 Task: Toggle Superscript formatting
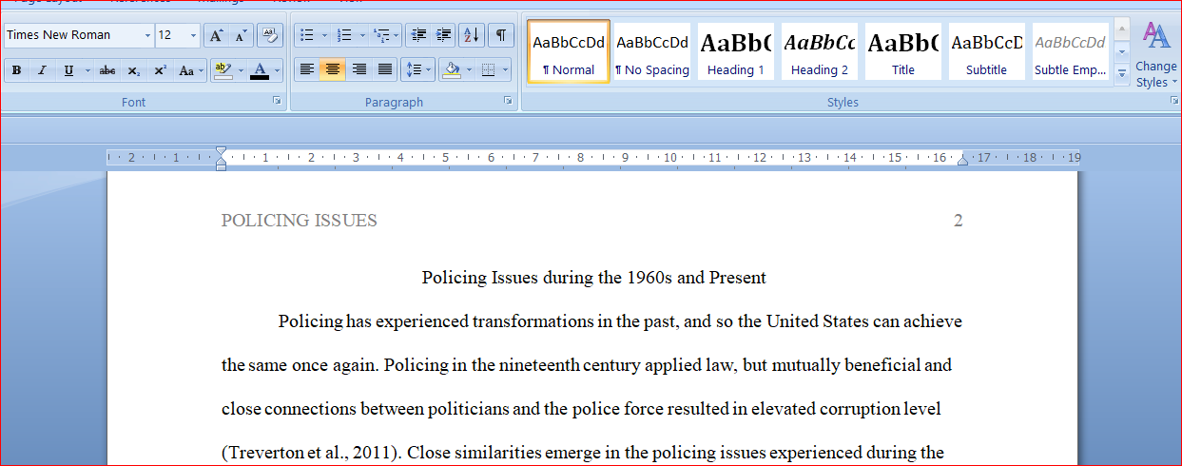161,70
